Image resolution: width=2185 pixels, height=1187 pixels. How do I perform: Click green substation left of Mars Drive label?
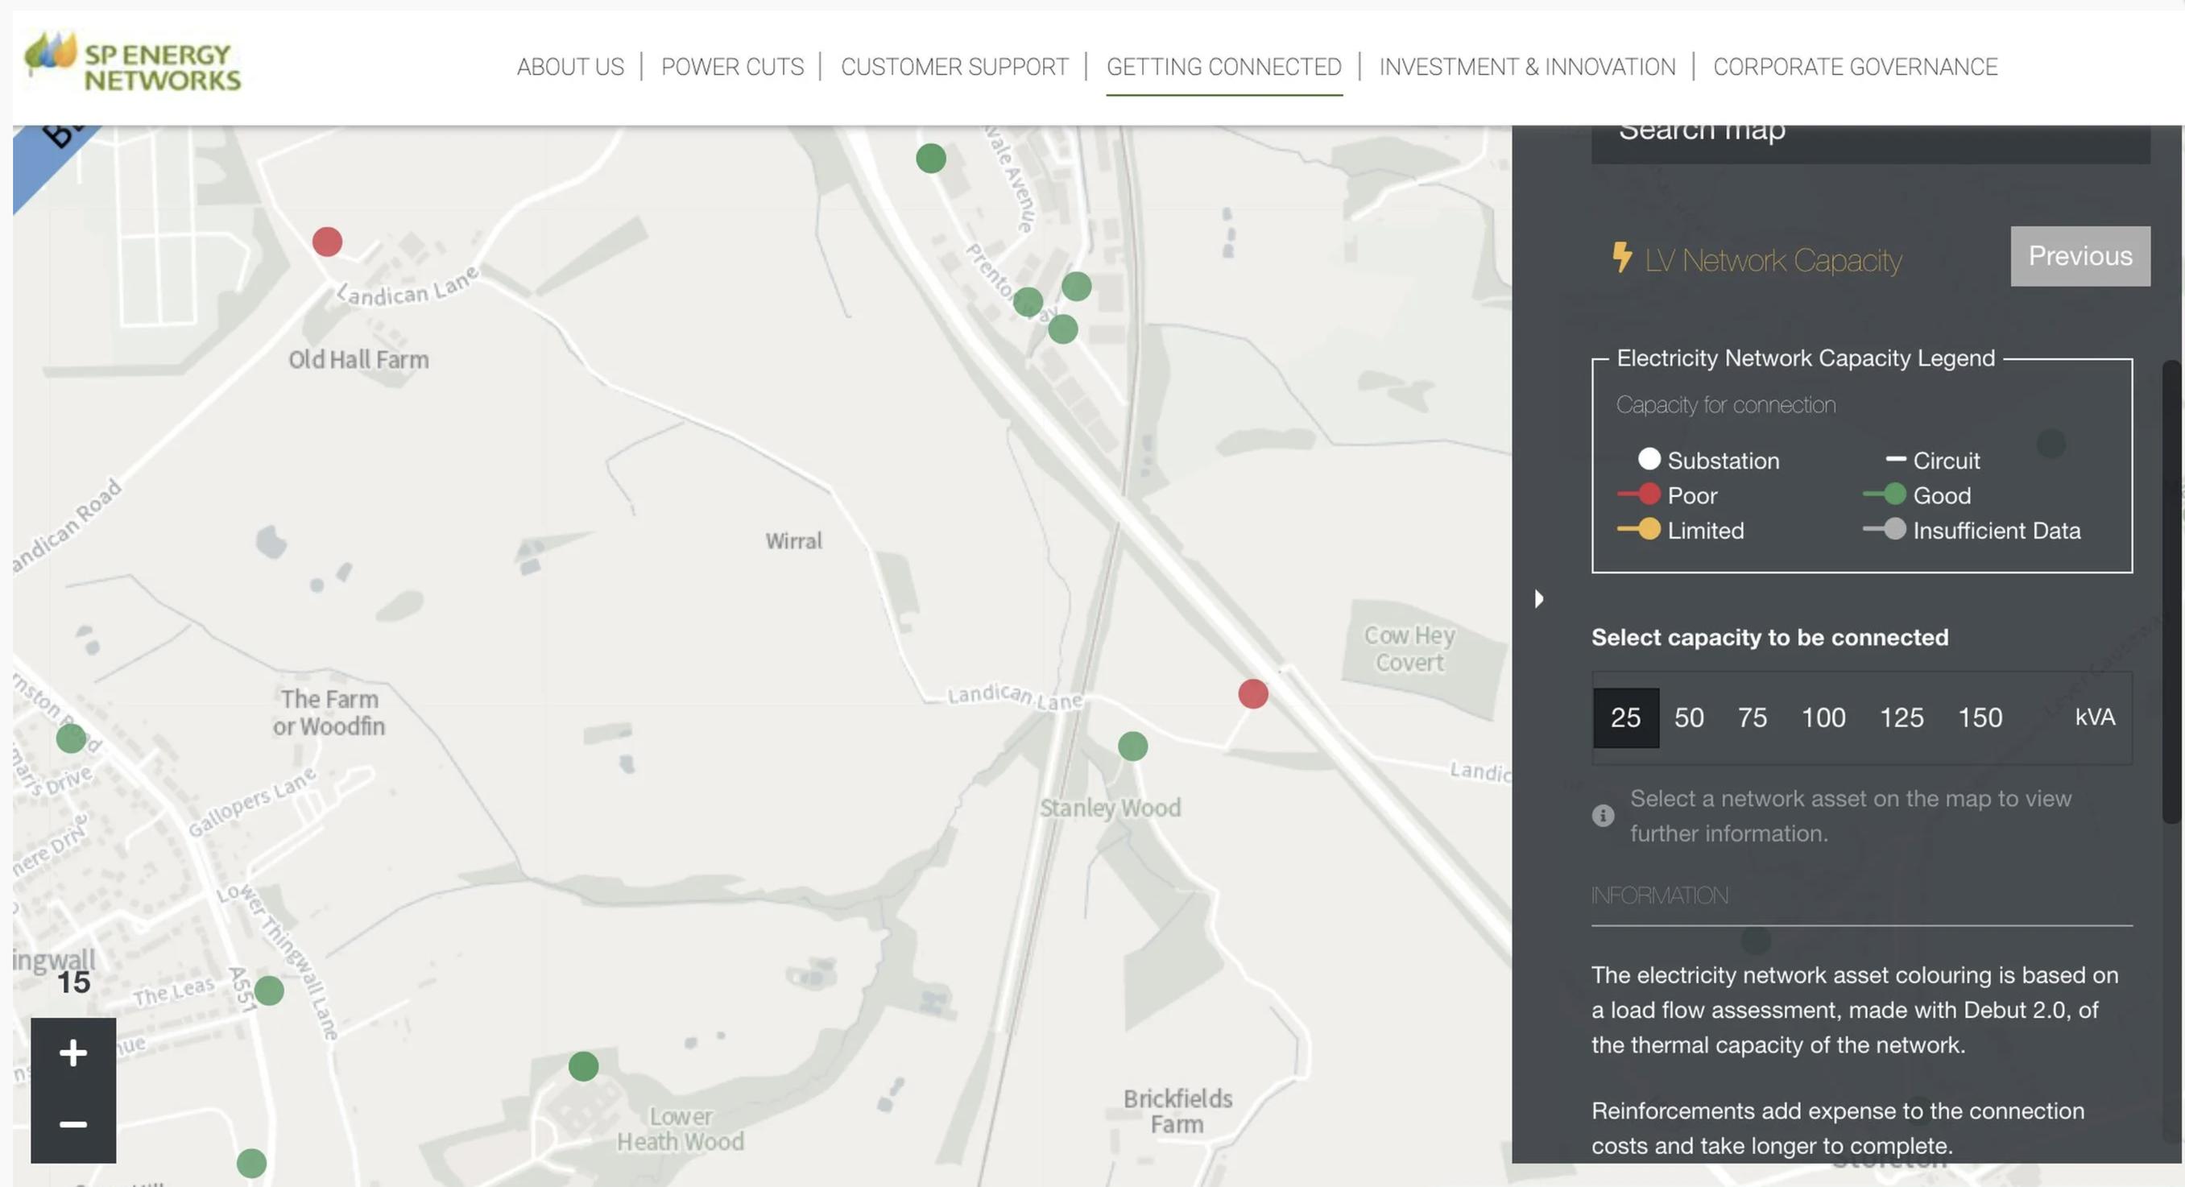pos(71,738)
